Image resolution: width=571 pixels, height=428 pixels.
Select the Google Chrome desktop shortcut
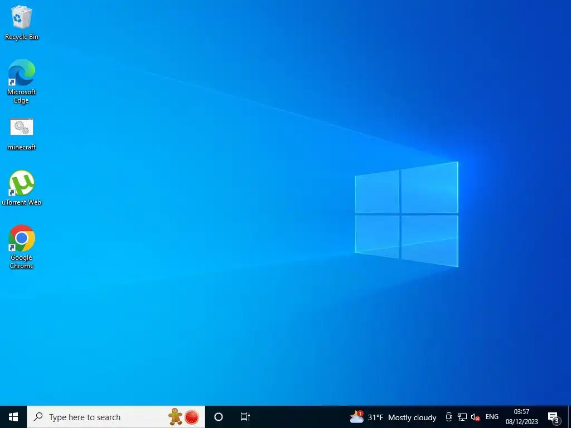click(x=22, y=247)
